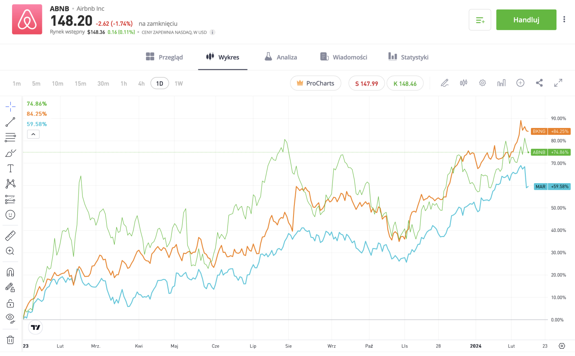The width and height of the screenshot is (575, 356).
Task: Collapse the comparison legend chevron
Action: click(33, 134)
